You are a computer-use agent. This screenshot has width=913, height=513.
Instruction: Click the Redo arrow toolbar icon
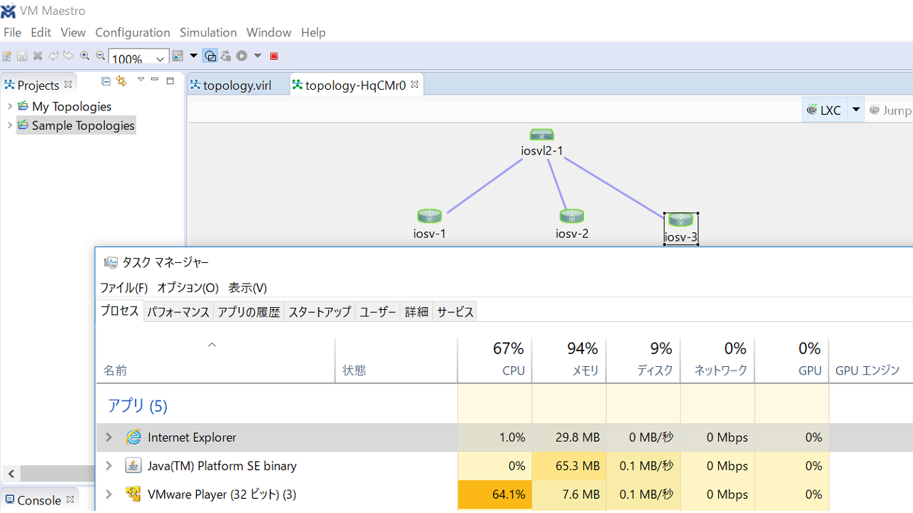click(68, 56)
